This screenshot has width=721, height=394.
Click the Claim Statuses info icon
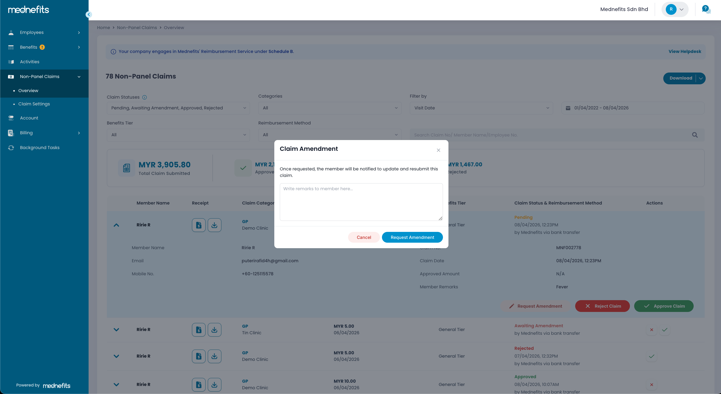point(144,97)
